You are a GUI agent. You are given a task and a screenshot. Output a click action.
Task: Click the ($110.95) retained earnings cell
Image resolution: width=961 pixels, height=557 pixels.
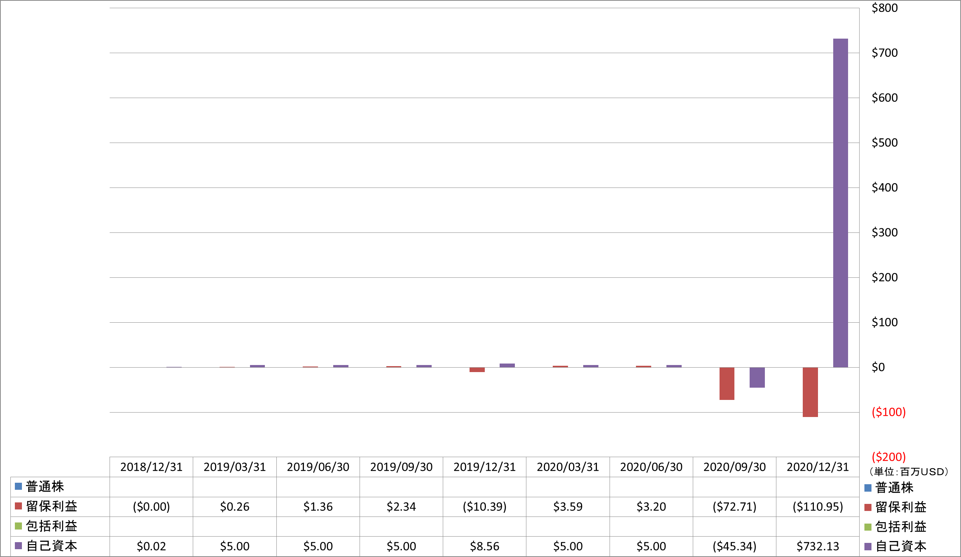click(818, 506)
